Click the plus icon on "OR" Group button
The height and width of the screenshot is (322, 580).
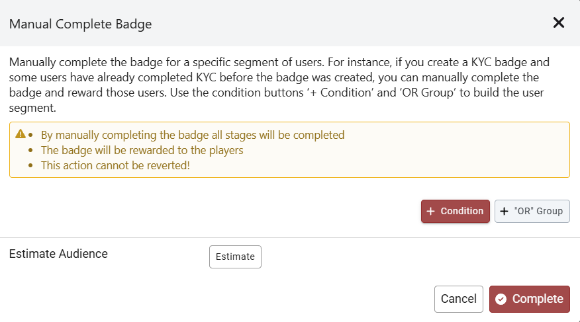[x=505, y=211]
